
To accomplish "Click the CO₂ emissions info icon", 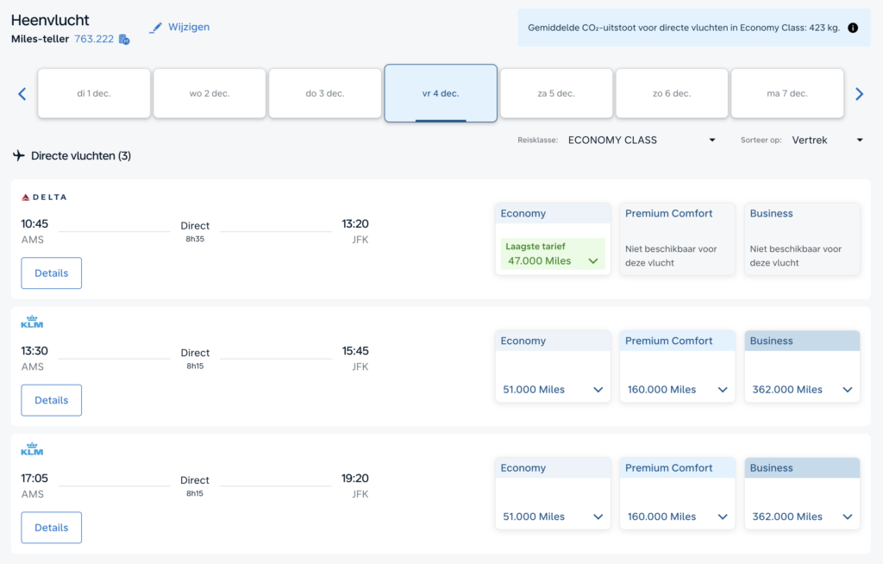I will (x=853, y=28).
